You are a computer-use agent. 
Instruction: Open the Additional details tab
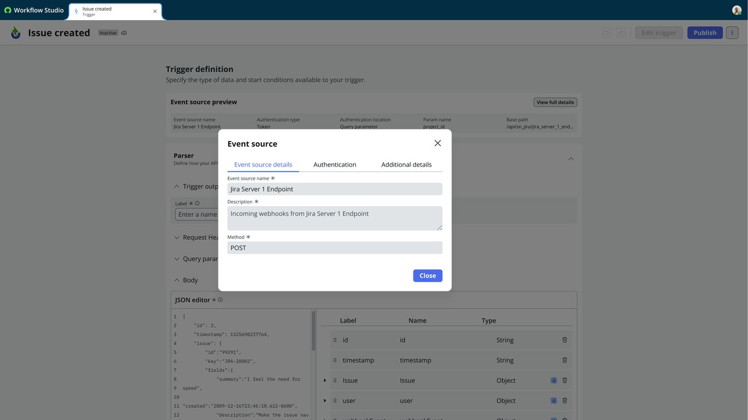tap(406, 164)
